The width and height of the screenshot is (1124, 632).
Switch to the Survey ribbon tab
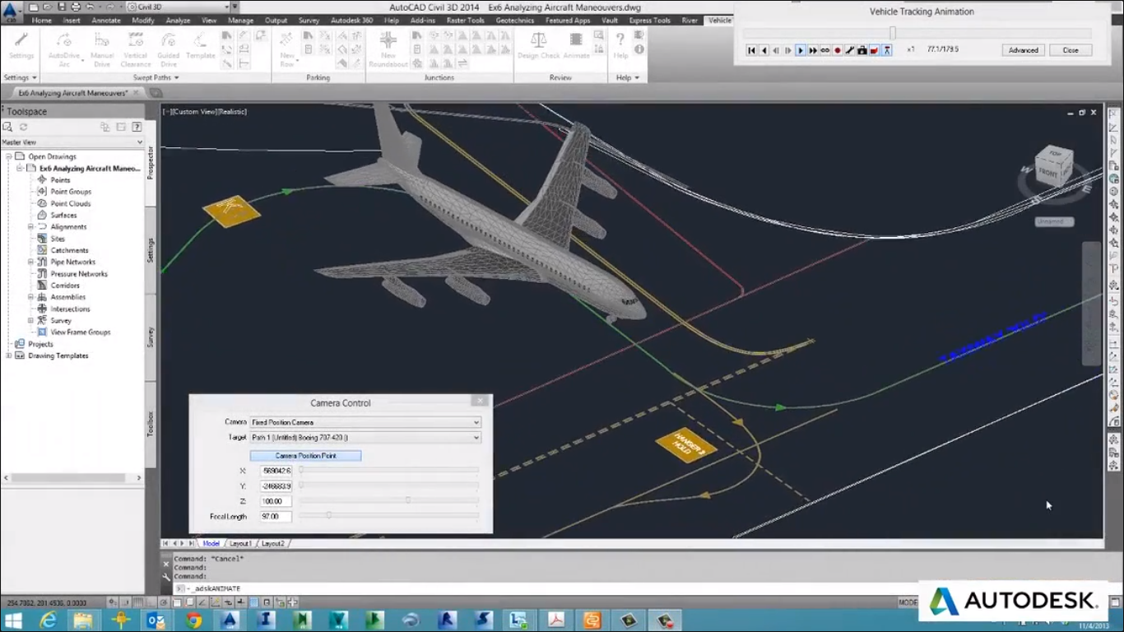tap(309, 20)
